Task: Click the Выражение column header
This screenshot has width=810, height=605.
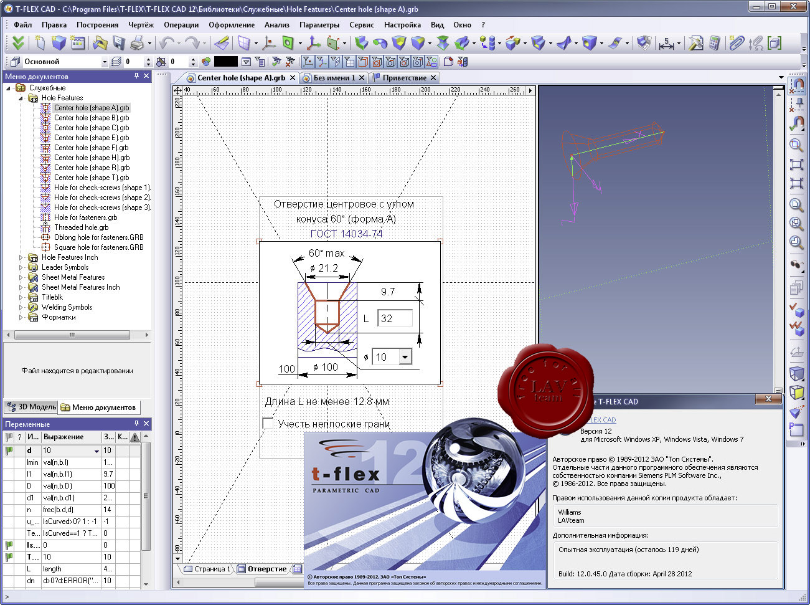Action: (71, 437)
